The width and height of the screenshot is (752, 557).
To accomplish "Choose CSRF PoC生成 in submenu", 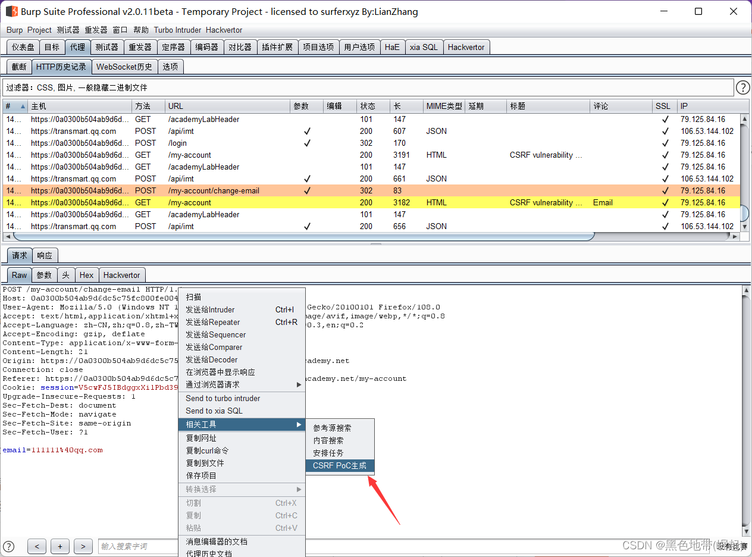I will click(x=340, y=465).
